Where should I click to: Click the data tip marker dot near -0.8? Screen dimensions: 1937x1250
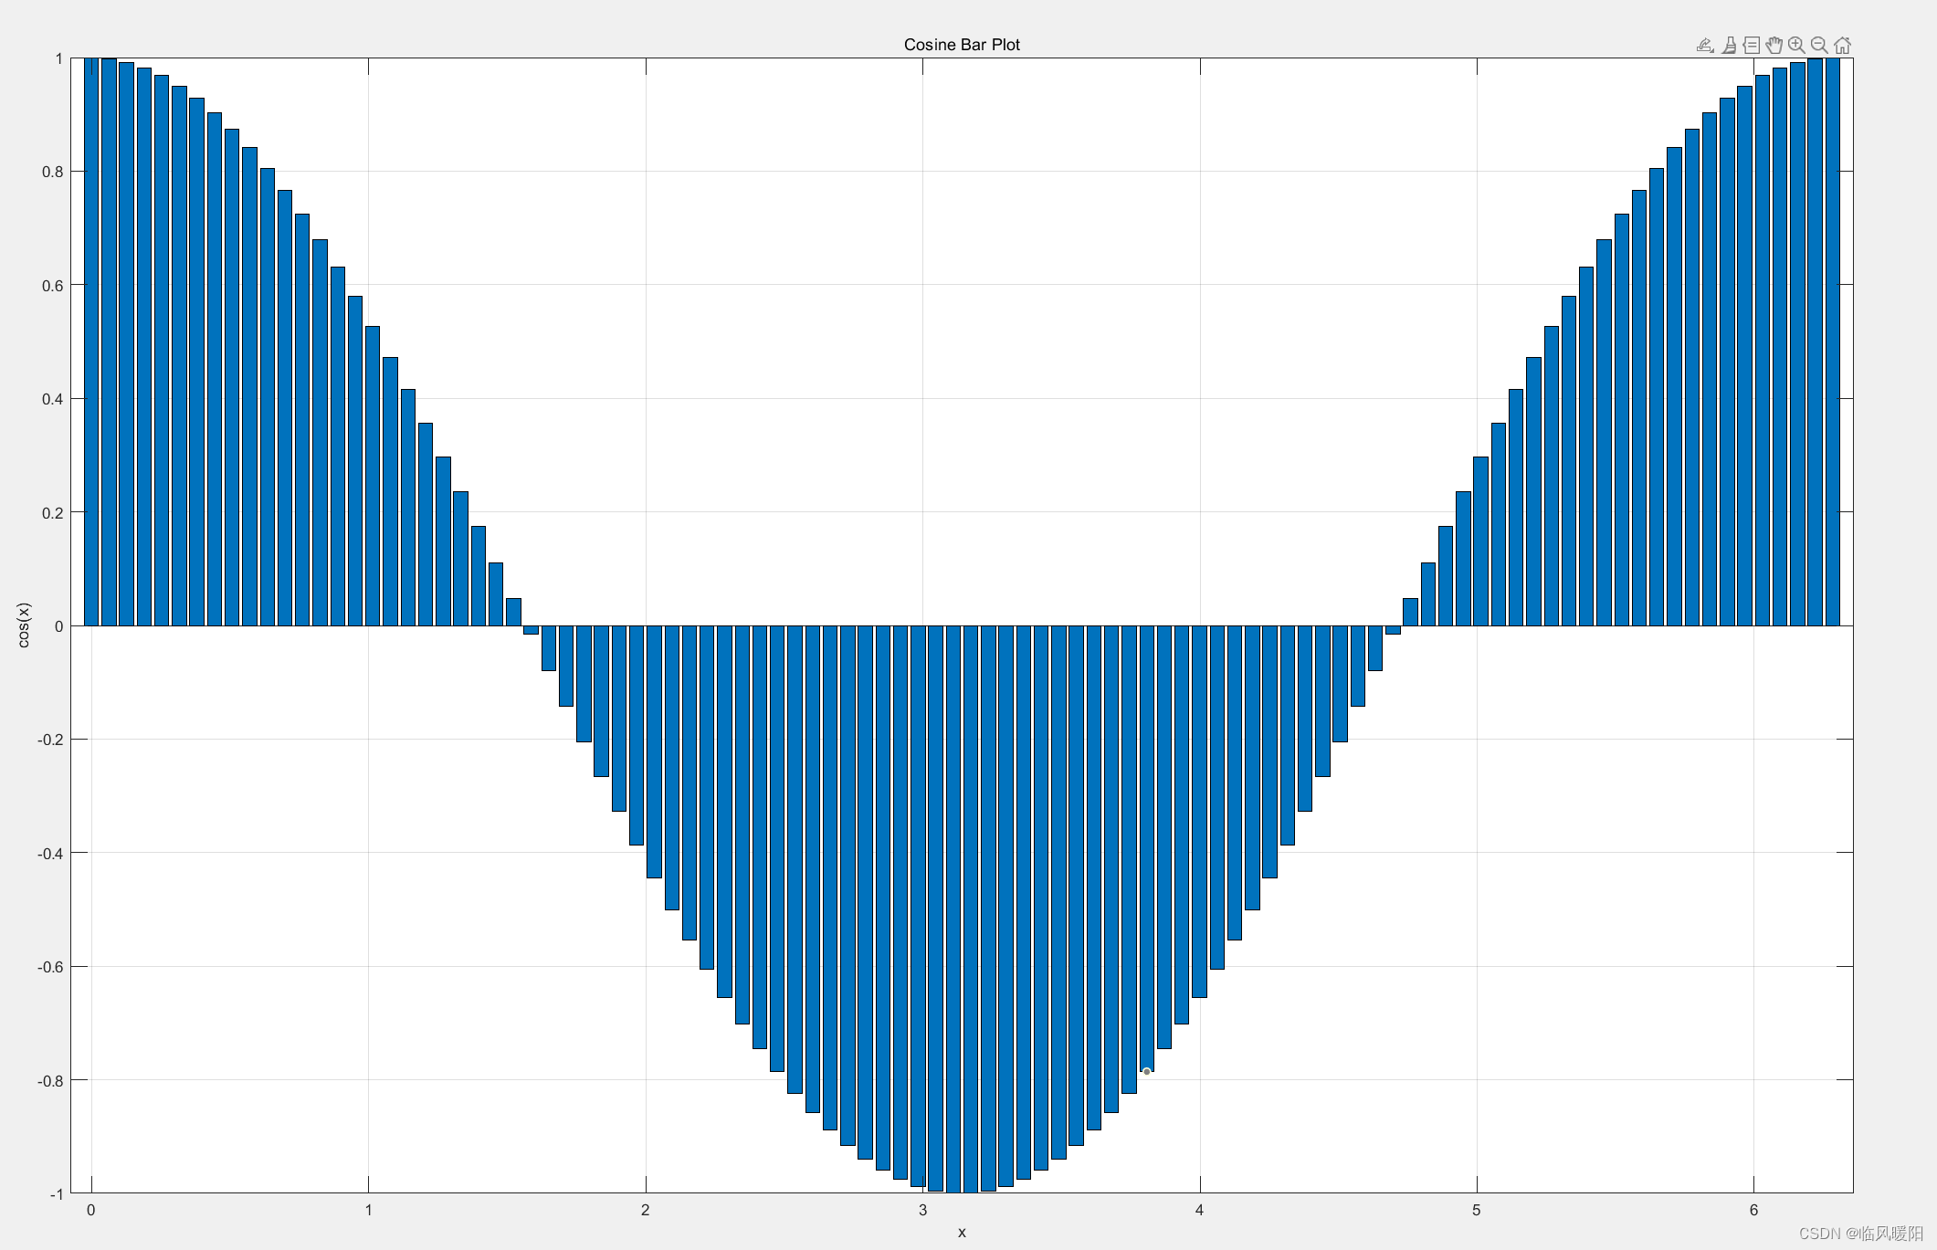[1146, 1071]
